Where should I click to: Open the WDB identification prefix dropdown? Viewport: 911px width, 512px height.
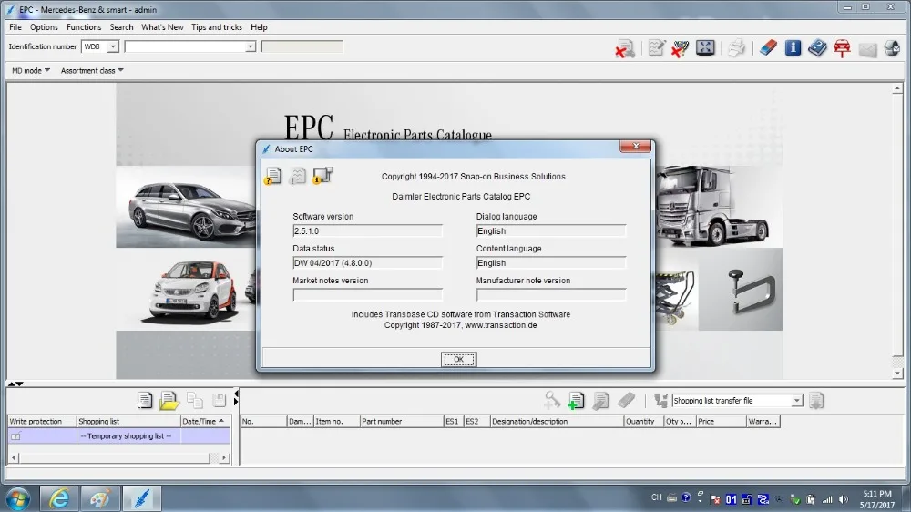[x=113, y=46]
